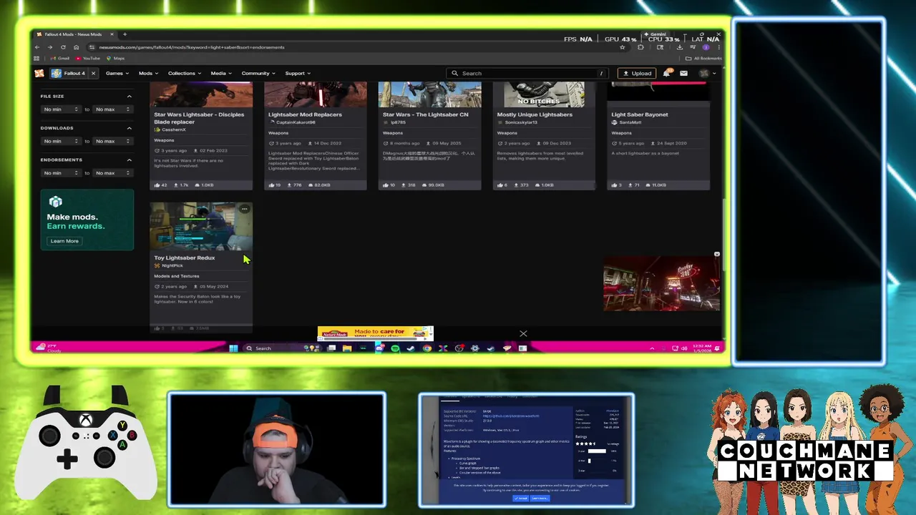Viewport: 916px width, 515px height.
Task: Open the Mods dropdown menu
Action: tap(148, 73)
